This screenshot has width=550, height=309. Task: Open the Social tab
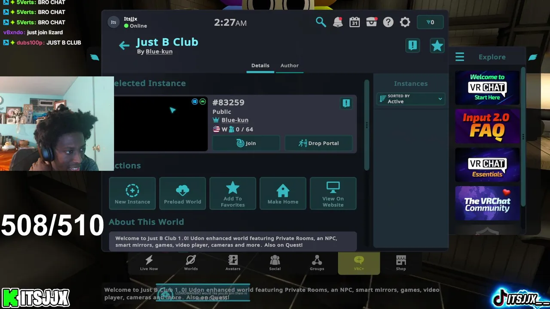(x=275, y=263)
